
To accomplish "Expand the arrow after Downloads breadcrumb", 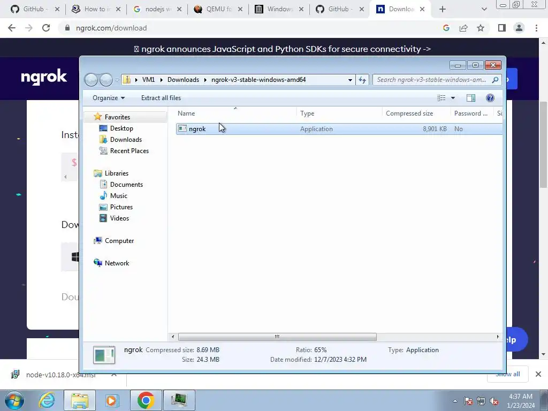I will pos(205,80).
